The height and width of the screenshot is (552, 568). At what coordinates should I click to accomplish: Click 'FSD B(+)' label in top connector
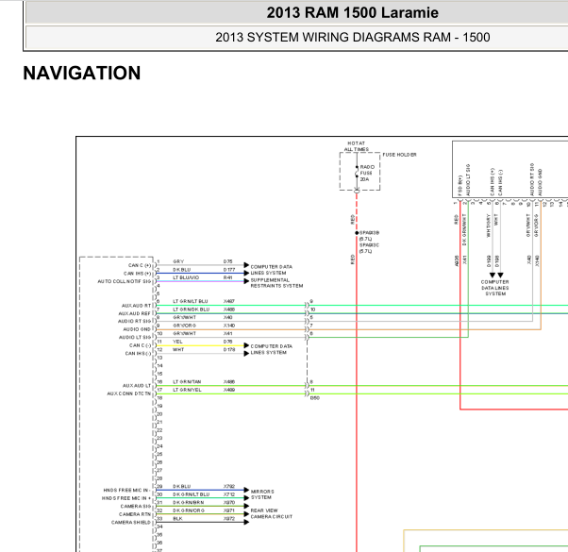(460, 186)
